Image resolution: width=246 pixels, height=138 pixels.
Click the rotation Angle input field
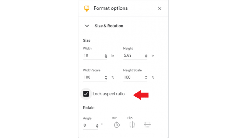point(90,125)
